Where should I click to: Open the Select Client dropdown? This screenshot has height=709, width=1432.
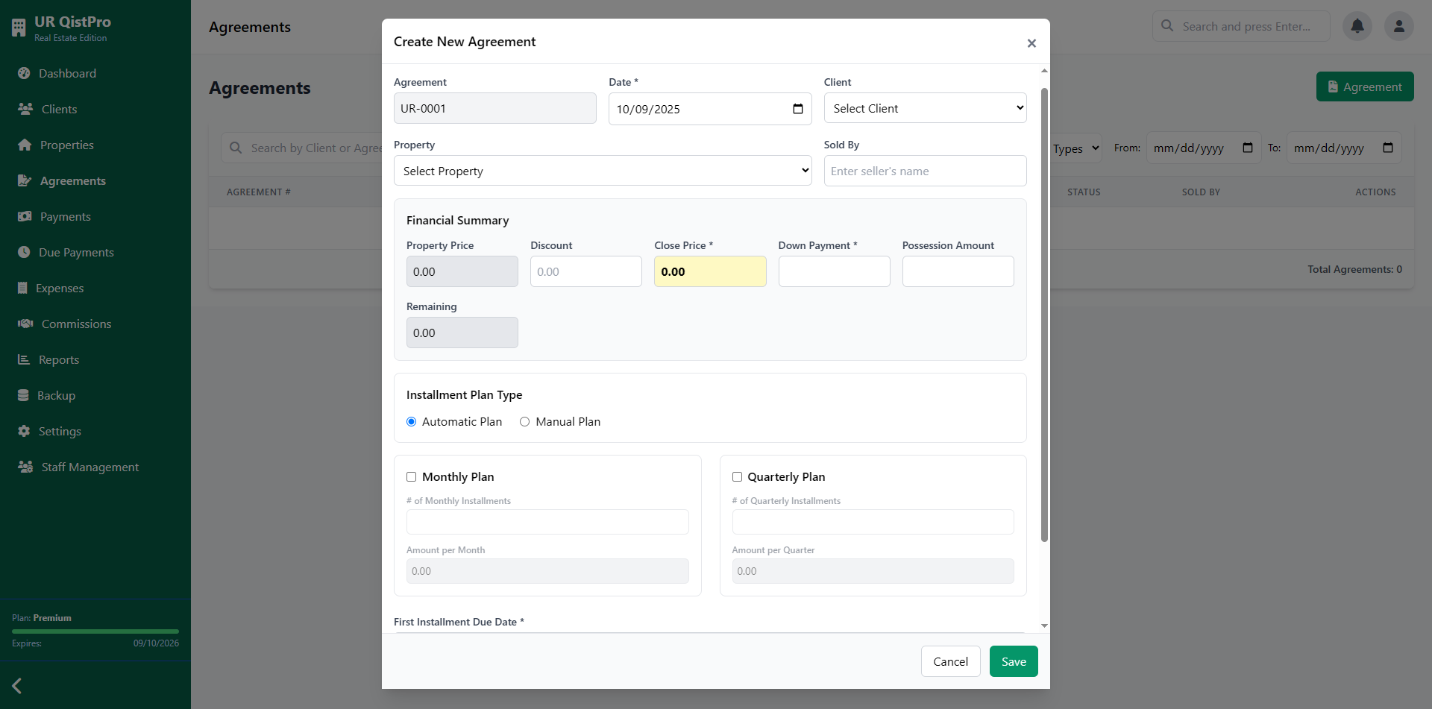click(925, 108)
